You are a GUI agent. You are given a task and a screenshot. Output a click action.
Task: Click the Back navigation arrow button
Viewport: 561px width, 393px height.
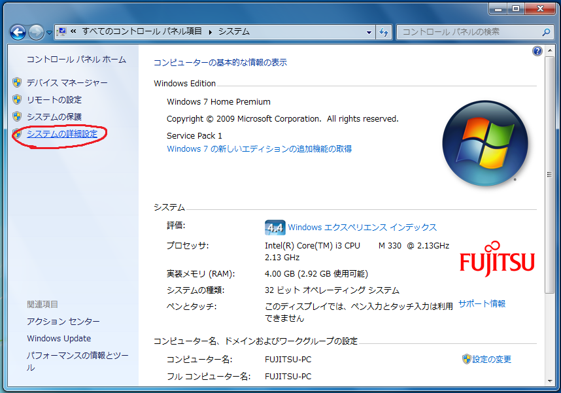pyautogui.click(x=18, y=33)
